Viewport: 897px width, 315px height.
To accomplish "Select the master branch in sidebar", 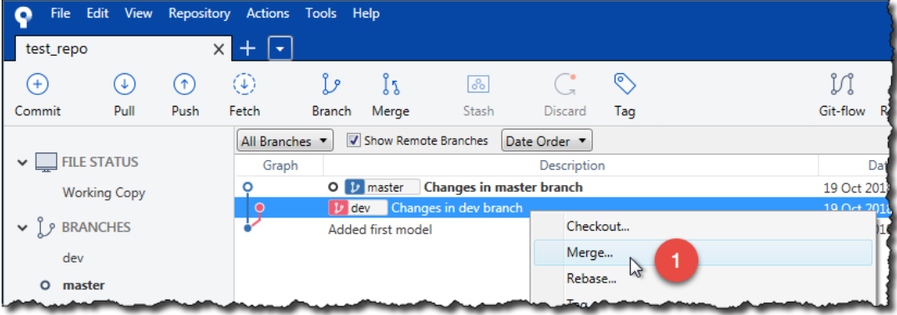I will coord(84,284).
